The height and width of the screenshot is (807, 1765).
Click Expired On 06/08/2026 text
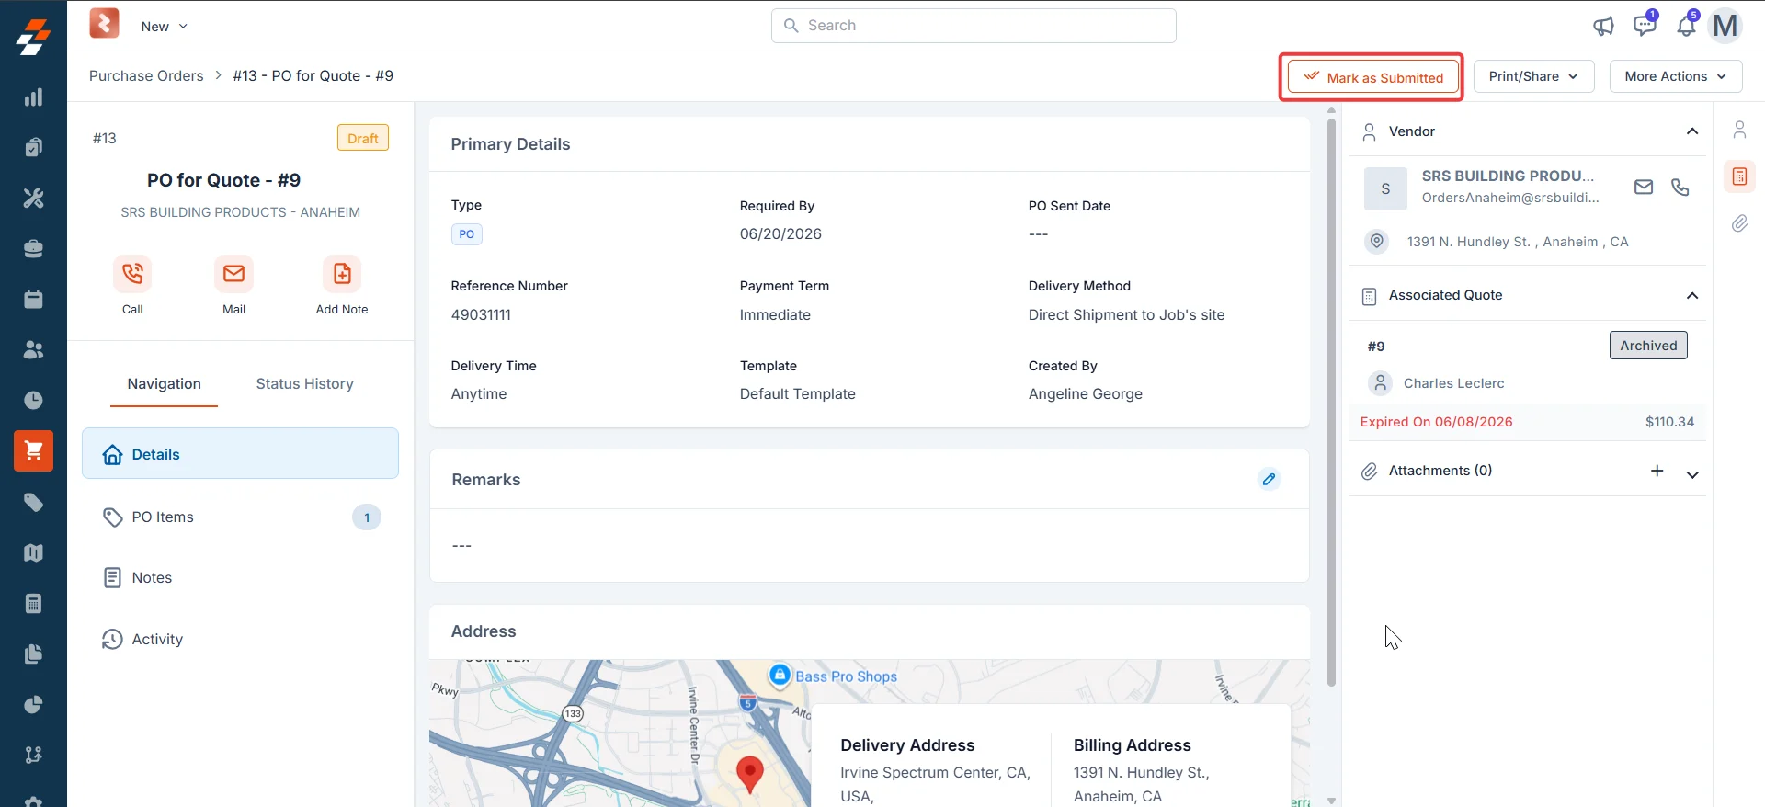click(1436, 422)
